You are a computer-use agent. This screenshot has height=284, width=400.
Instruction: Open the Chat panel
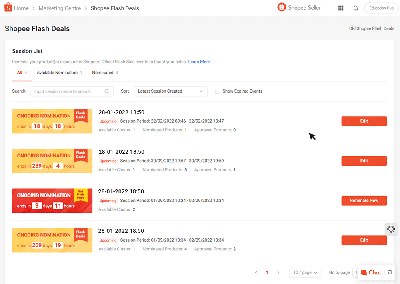point(371,272)
